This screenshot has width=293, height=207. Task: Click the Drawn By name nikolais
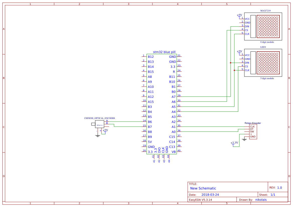click(261, 199)
